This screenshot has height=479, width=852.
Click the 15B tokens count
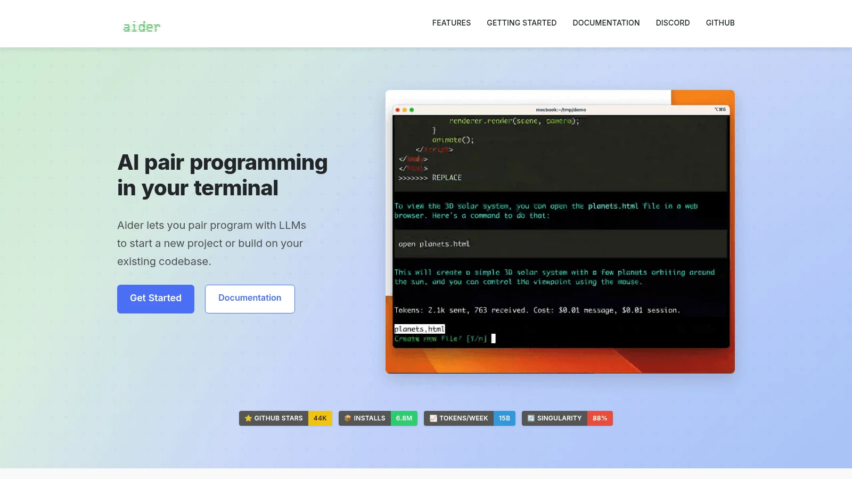(504, 418)
